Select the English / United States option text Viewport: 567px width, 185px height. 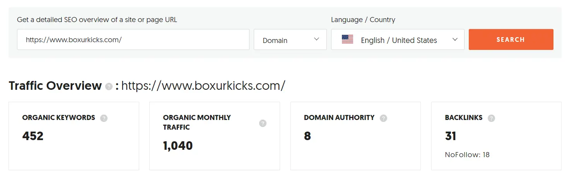click(399, 40)
